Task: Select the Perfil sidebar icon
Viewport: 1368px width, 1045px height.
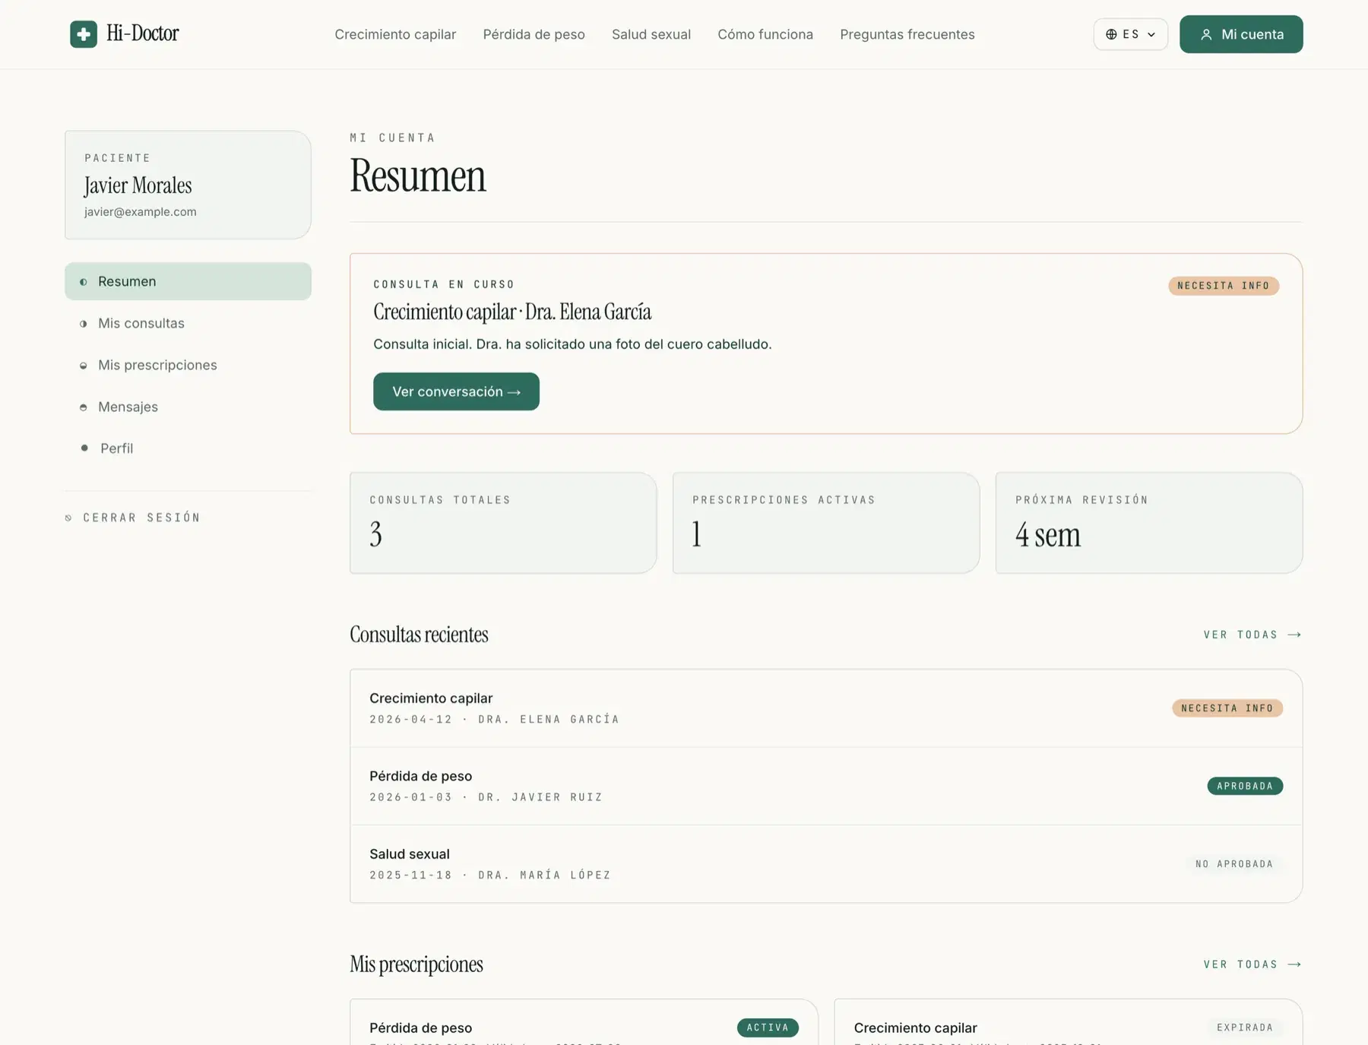Action: 85,448
